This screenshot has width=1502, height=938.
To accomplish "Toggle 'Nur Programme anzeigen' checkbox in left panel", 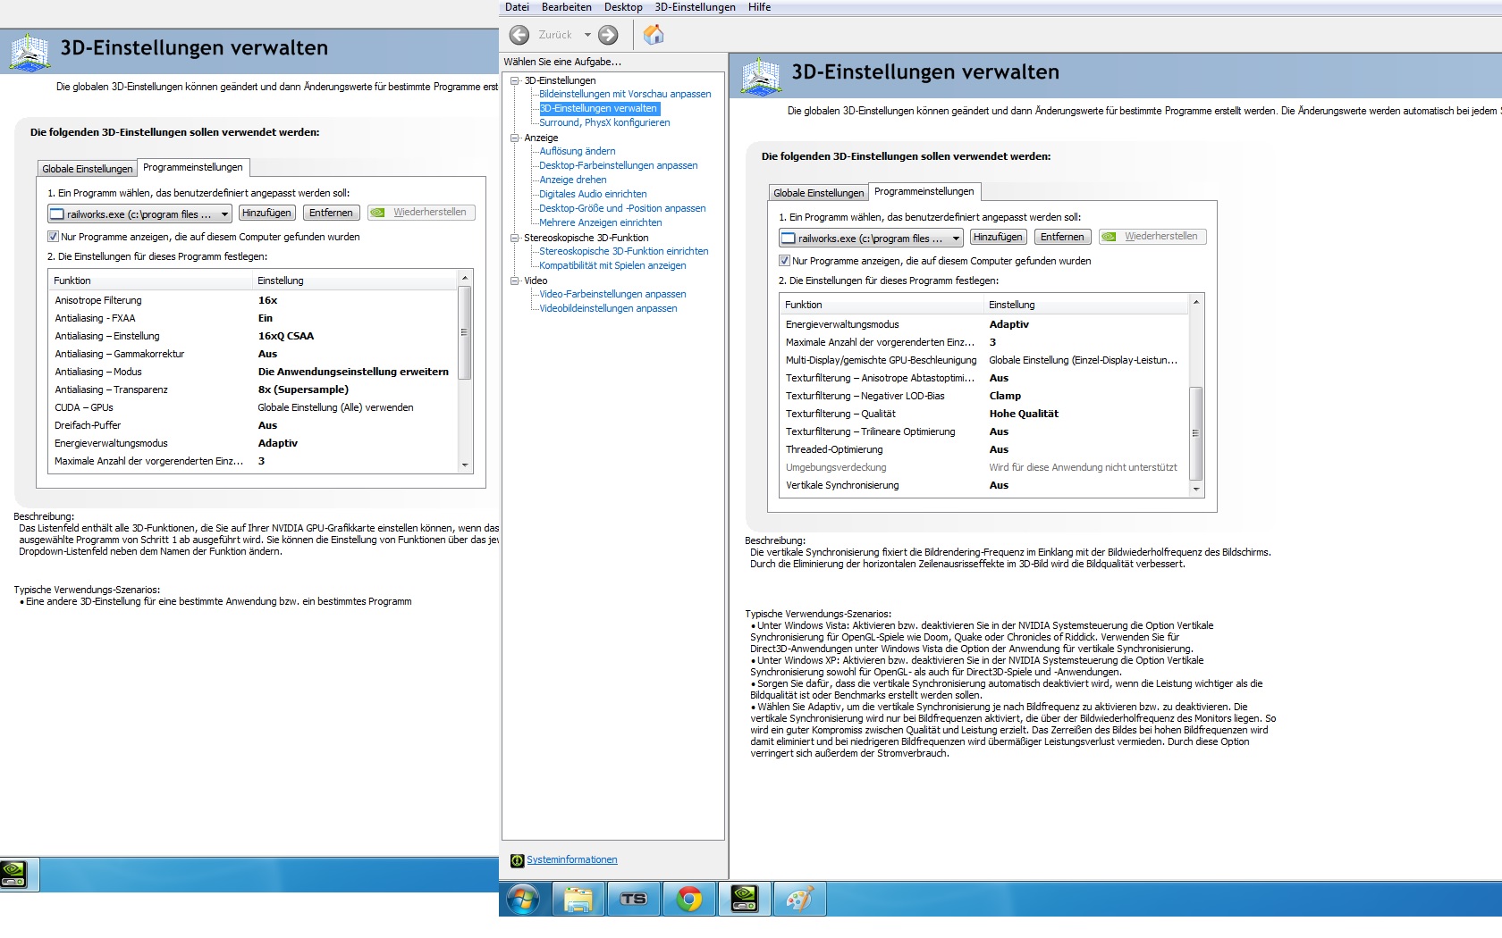I will click(54, 237).
